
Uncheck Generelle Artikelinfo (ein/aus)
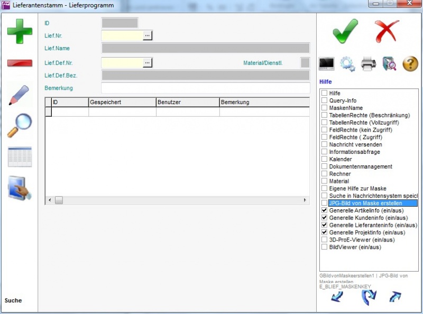(324, 210)
